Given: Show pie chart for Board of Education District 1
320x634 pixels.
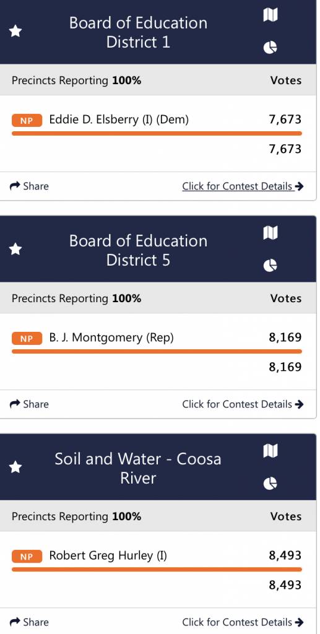Looking at the screenshot, I should click(270, 48).
